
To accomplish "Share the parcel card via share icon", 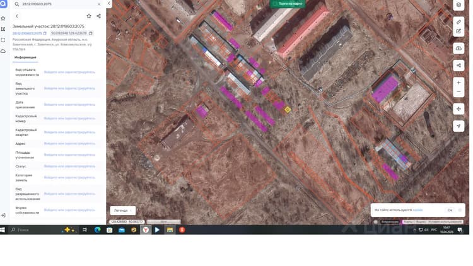I will 98,16.
